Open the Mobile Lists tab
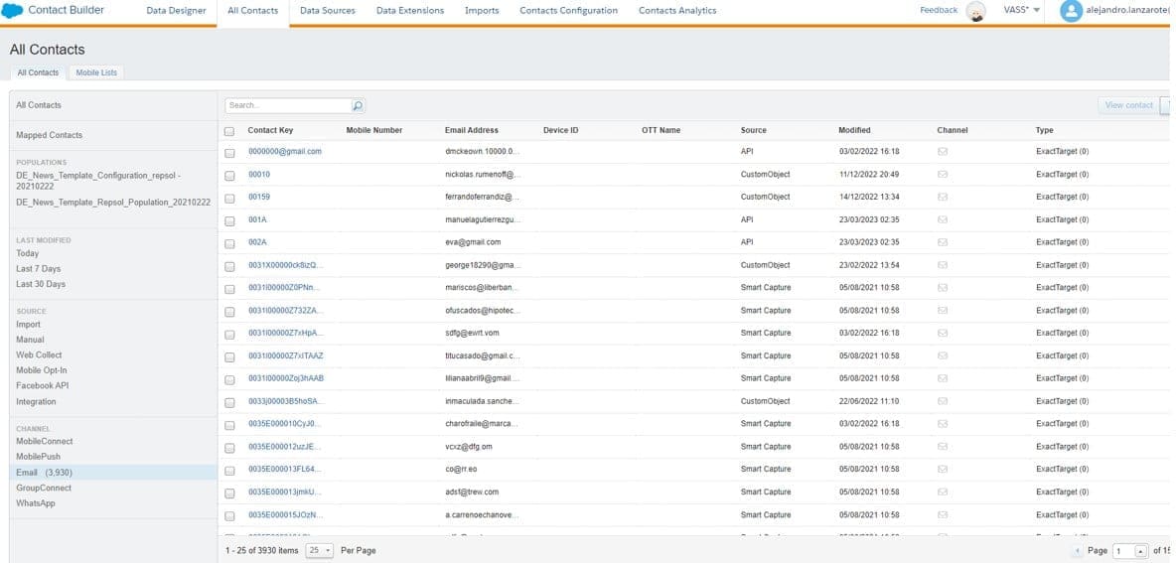The width and height of the screenshot is (1176, 563). tap(96, 72)
